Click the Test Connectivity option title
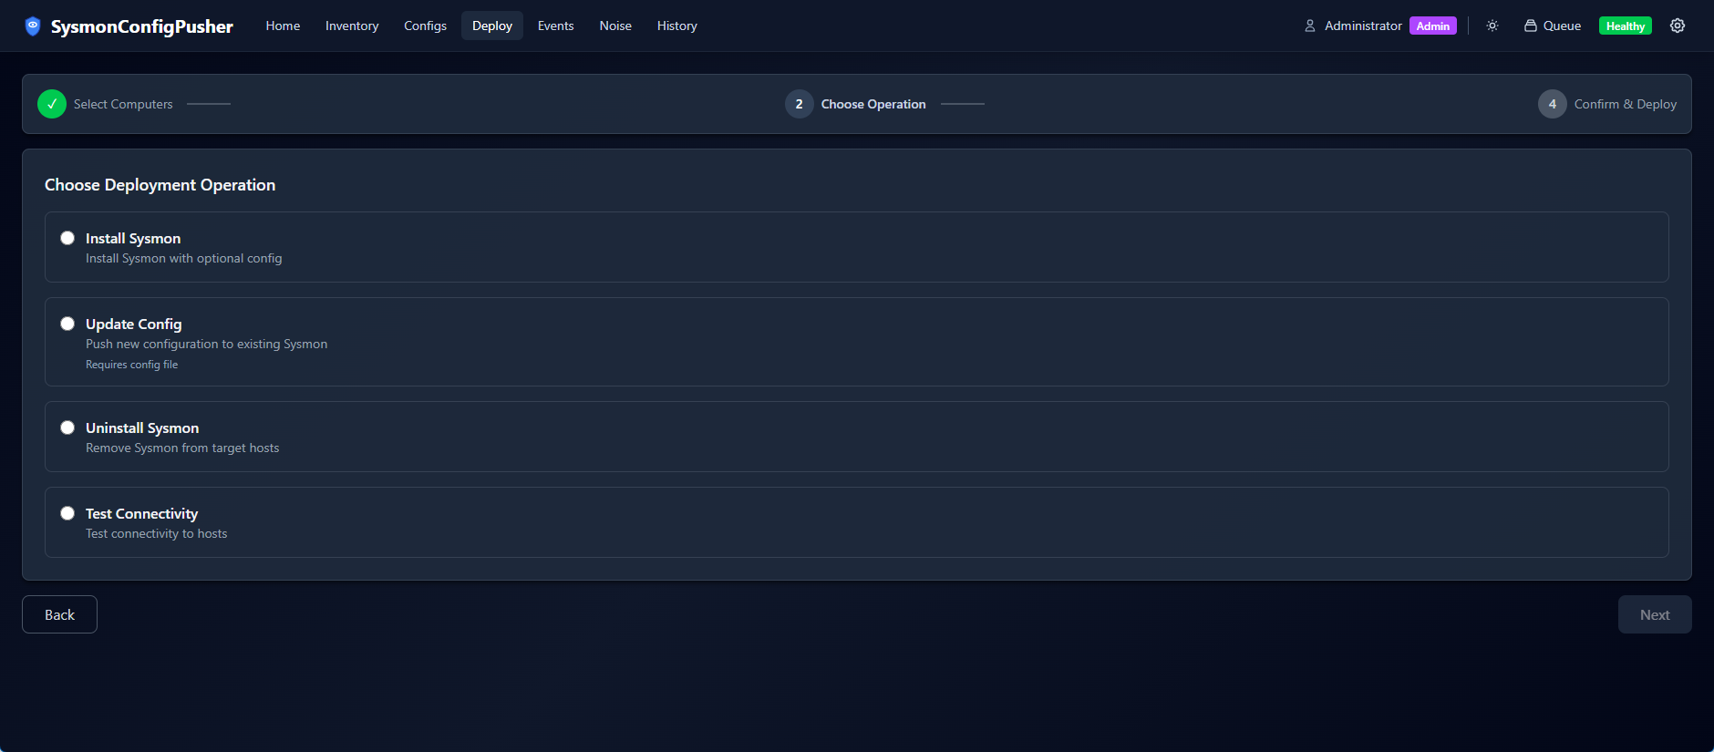The width and height of the screenshot is (1714, 752). click(x=141, y=513)
